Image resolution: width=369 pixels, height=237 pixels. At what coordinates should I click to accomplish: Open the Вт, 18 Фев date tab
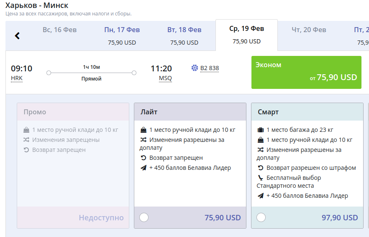coord(184,35)
